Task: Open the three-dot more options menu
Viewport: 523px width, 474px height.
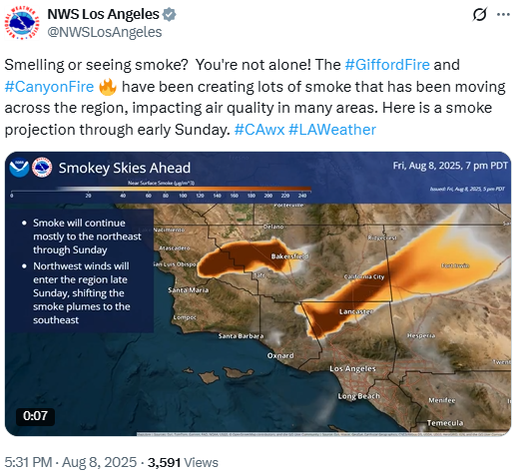Action: (x=503, y=14)
